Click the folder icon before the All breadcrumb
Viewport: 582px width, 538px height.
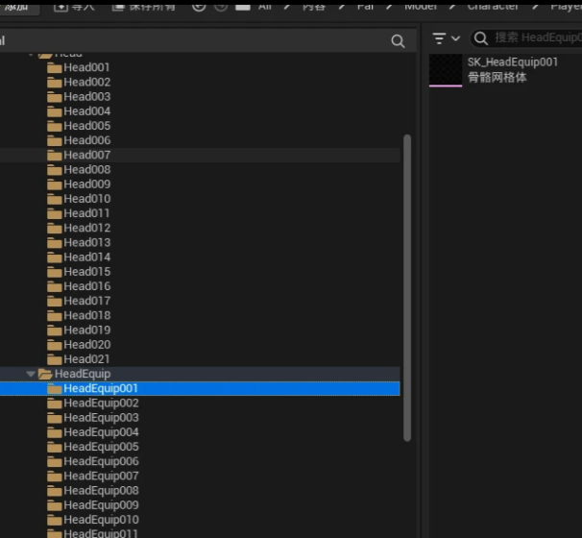pyautogui.click(x=243, y=7)
